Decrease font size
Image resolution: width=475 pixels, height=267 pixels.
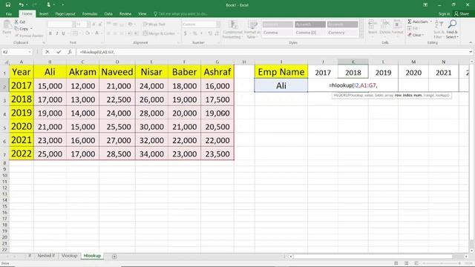pyautogui.click(x=100, y=24)
